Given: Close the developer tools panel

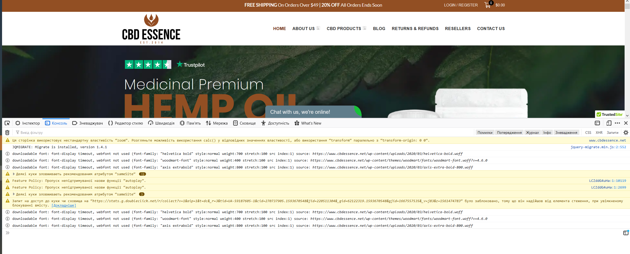Looking at the screenshot, I should [x=626, y=123].
